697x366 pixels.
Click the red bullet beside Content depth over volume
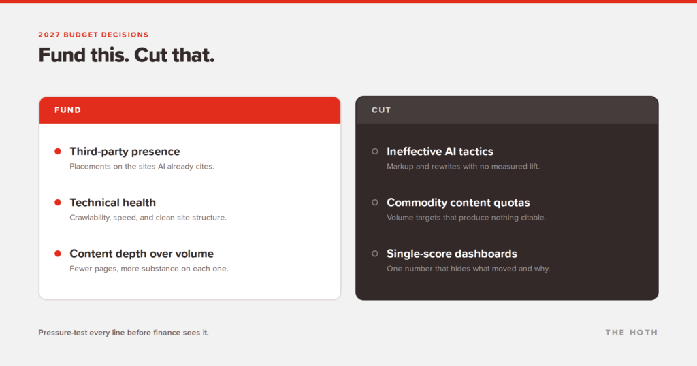[x=58, y=254]
